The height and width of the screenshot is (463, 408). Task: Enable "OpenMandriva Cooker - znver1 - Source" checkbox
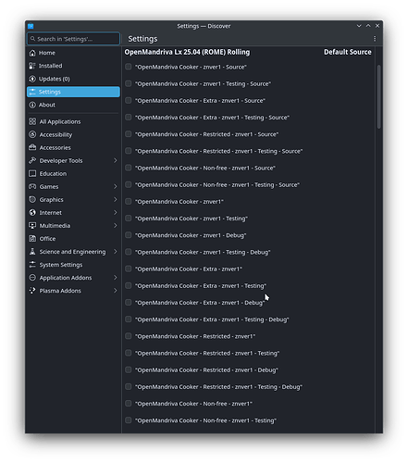coord(129,67)
